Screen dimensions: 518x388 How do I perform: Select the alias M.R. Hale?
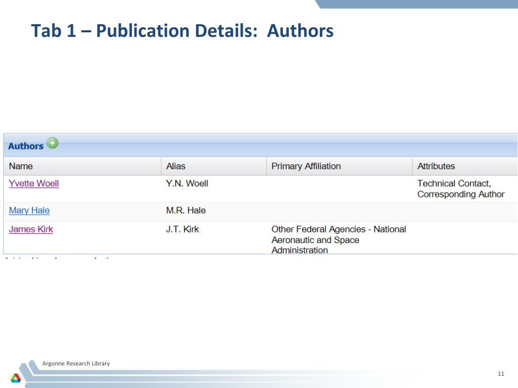pos(186,211)
